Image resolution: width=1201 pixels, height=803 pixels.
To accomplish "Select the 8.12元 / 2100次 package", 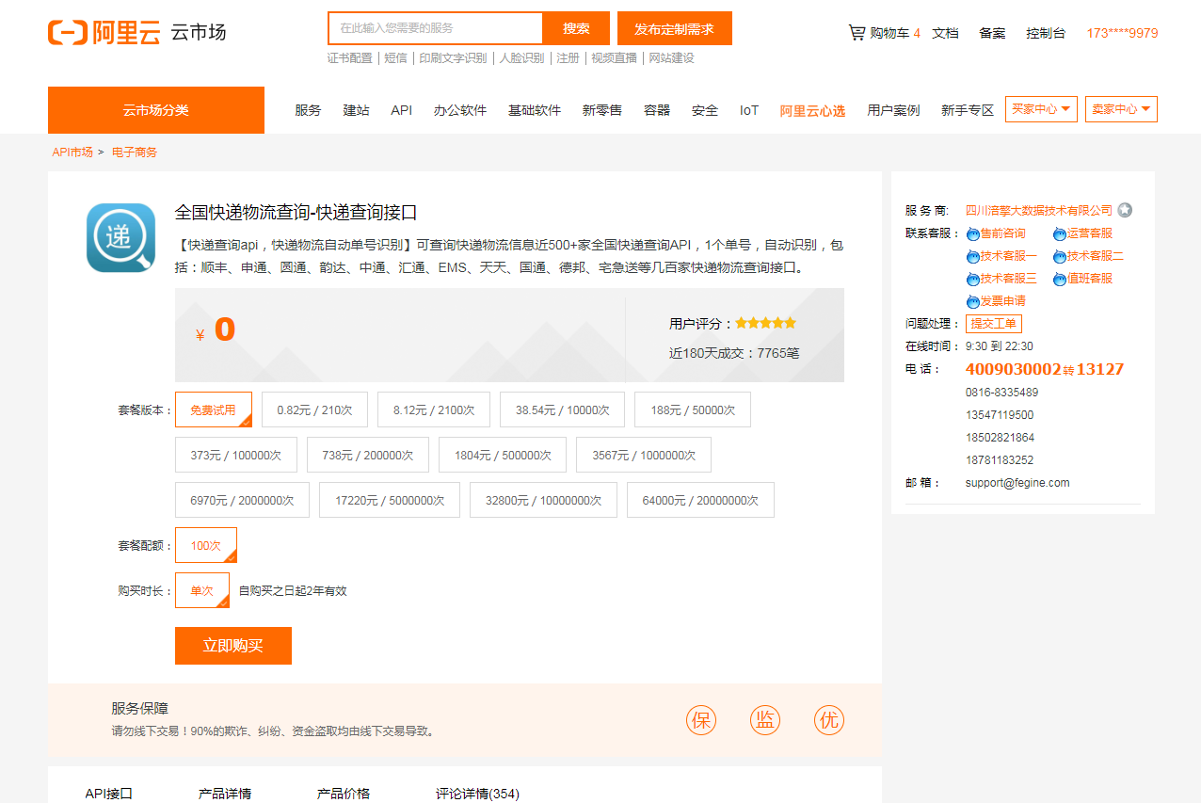I will (434, 410).
